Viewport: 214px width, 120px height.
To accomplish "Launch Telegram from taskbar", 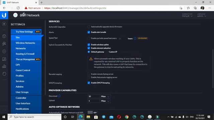I will 104,117.
